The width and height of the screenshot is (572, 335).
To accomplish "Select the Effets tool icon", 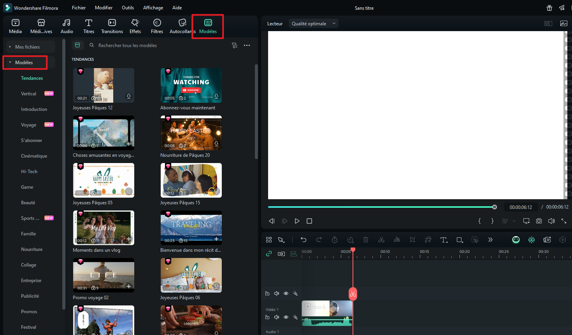I will 135,26.
